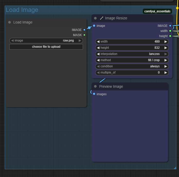Open the interpolation dropdown set to lanczos
Screen dimensions: 179x177
point(132,54)
